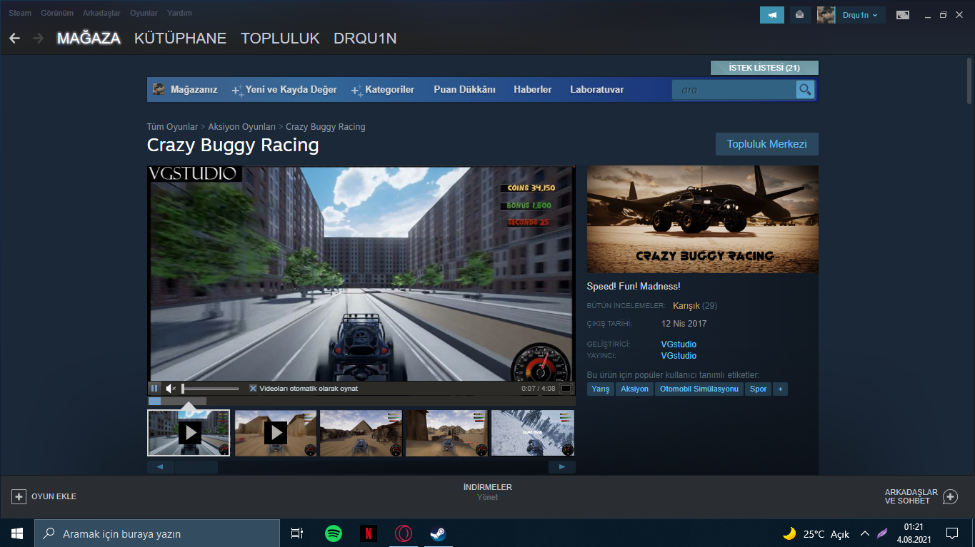This screenshot has height=547, width=975.
Task: Open Friends and Chat plus icon
Action: (x=950, y=496)
